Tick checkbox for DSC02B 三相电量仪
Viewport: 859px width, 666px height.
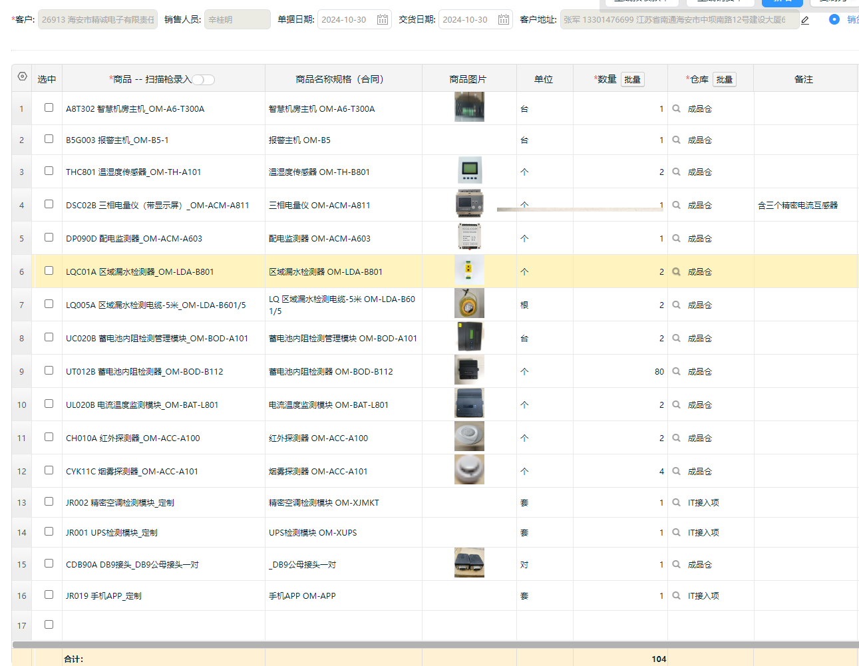pyautogui.click(x=49, y=204)
